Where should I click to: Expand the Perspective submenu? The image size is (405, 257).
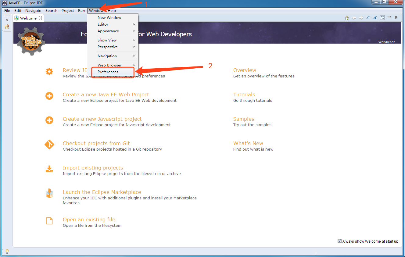[x=113, y=47]
